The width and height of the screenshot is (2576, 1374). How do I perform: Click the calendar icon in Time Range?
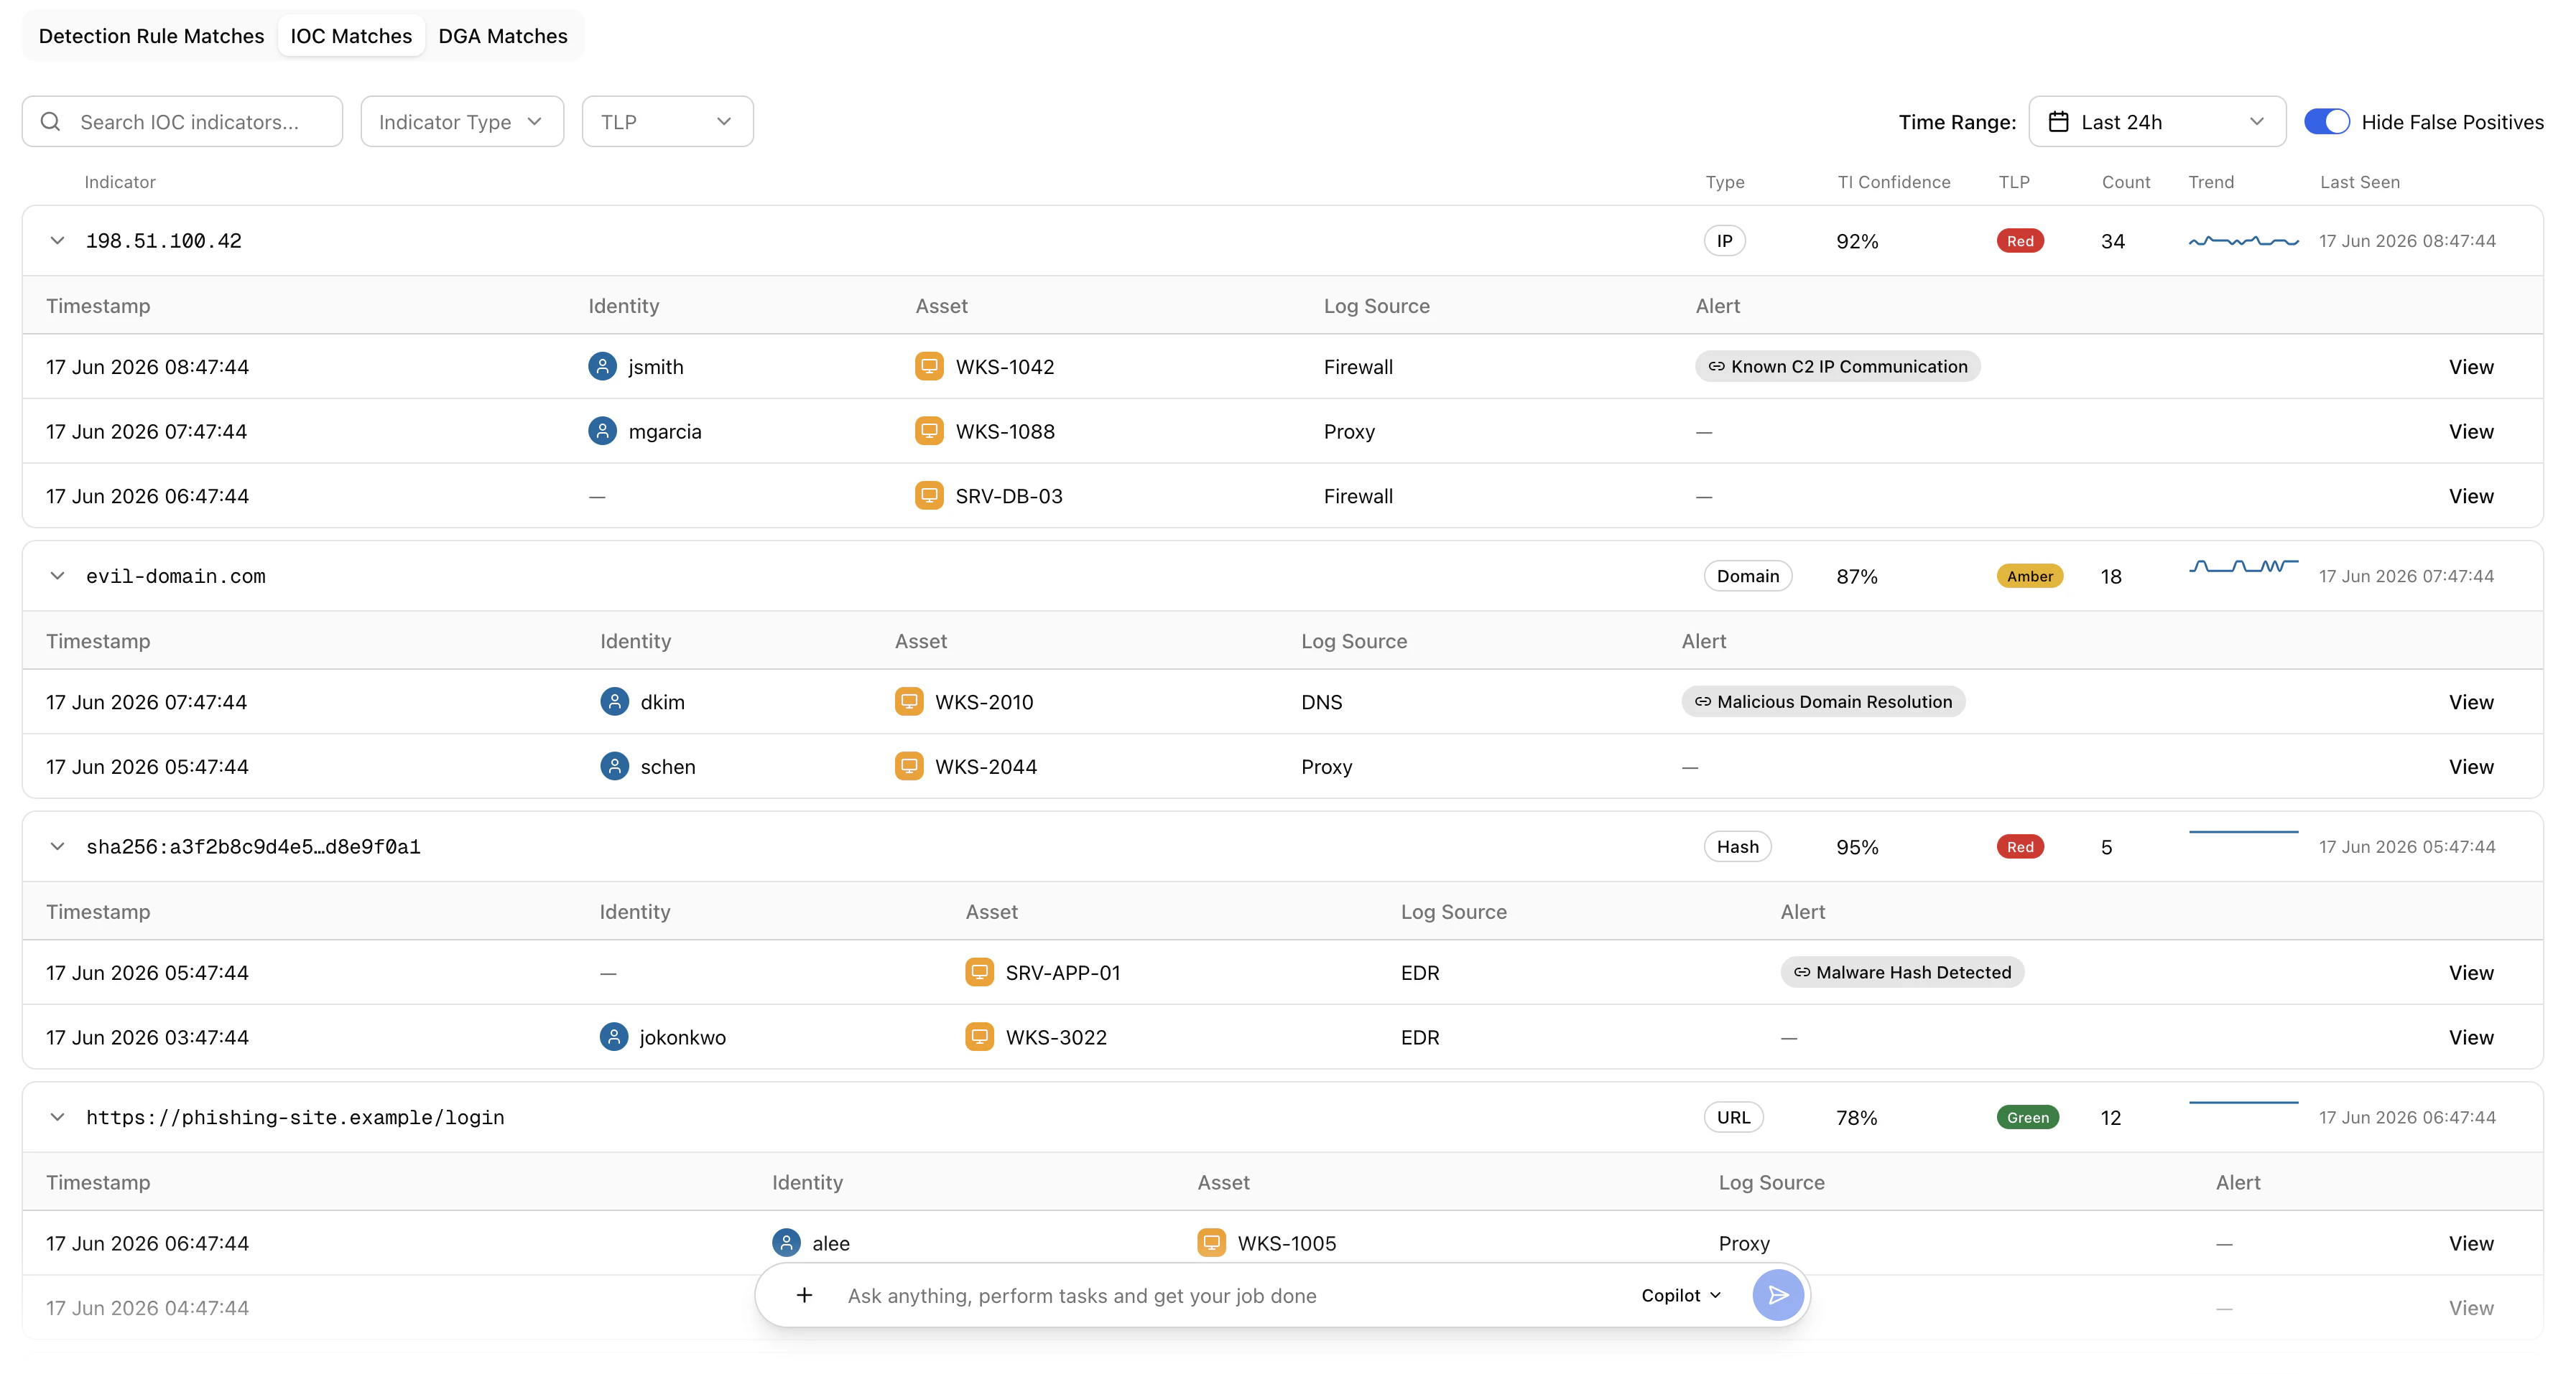coord(2058,122)
